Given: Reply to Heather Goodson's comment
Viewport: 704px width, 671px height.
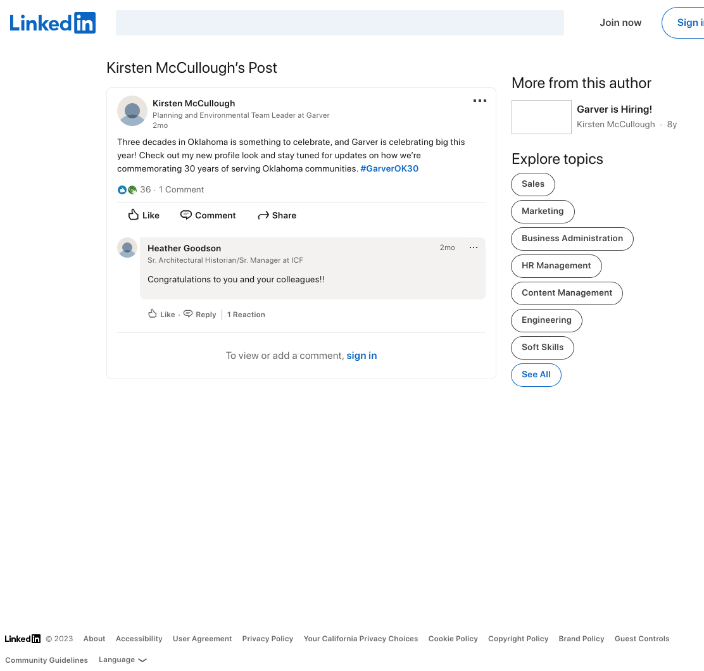Looking at the screenshot, I should (x=200, y=314).
